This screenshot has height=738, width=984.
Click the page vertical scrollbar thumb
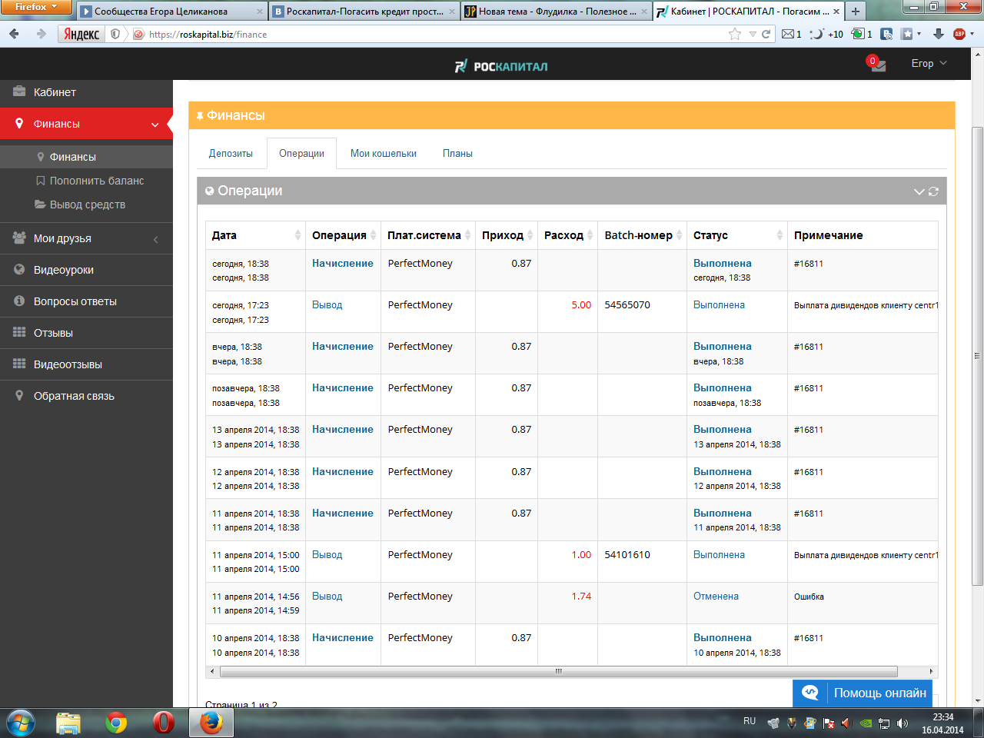click(977, 355)
